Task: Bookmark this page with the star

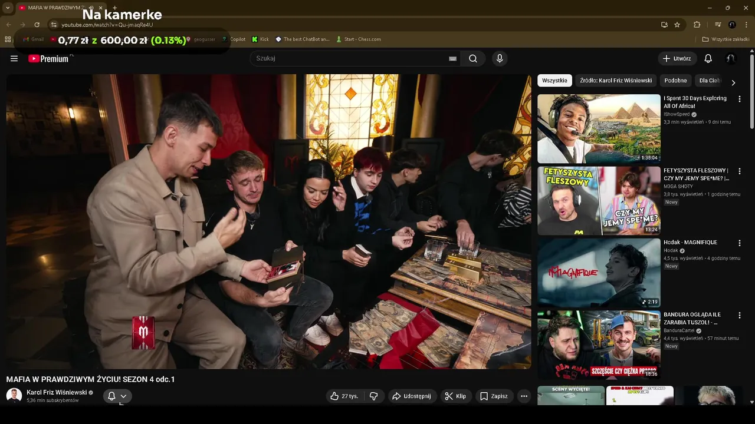Action: [677, 25]
